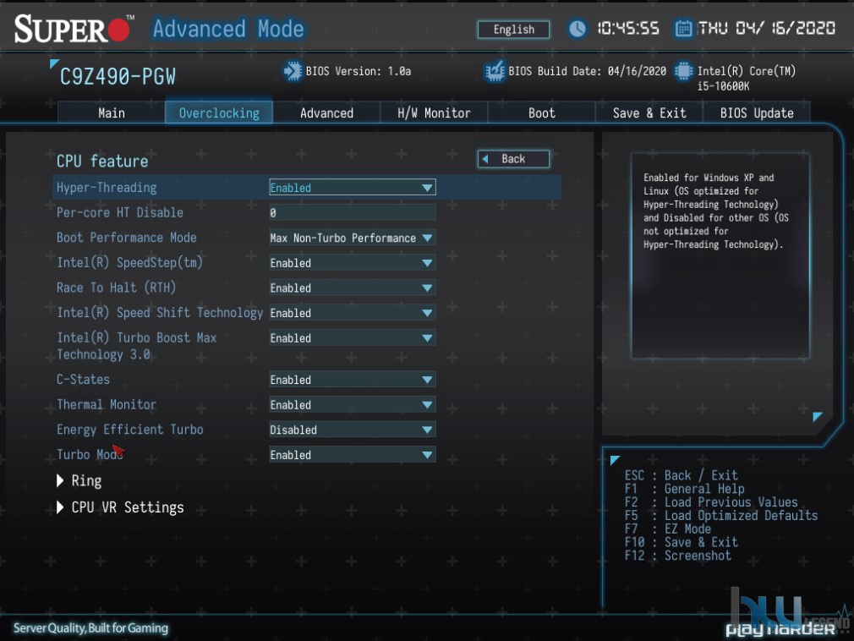
Task: Click the C9Z490-PGW board name
Action: [x=118, y=77]
